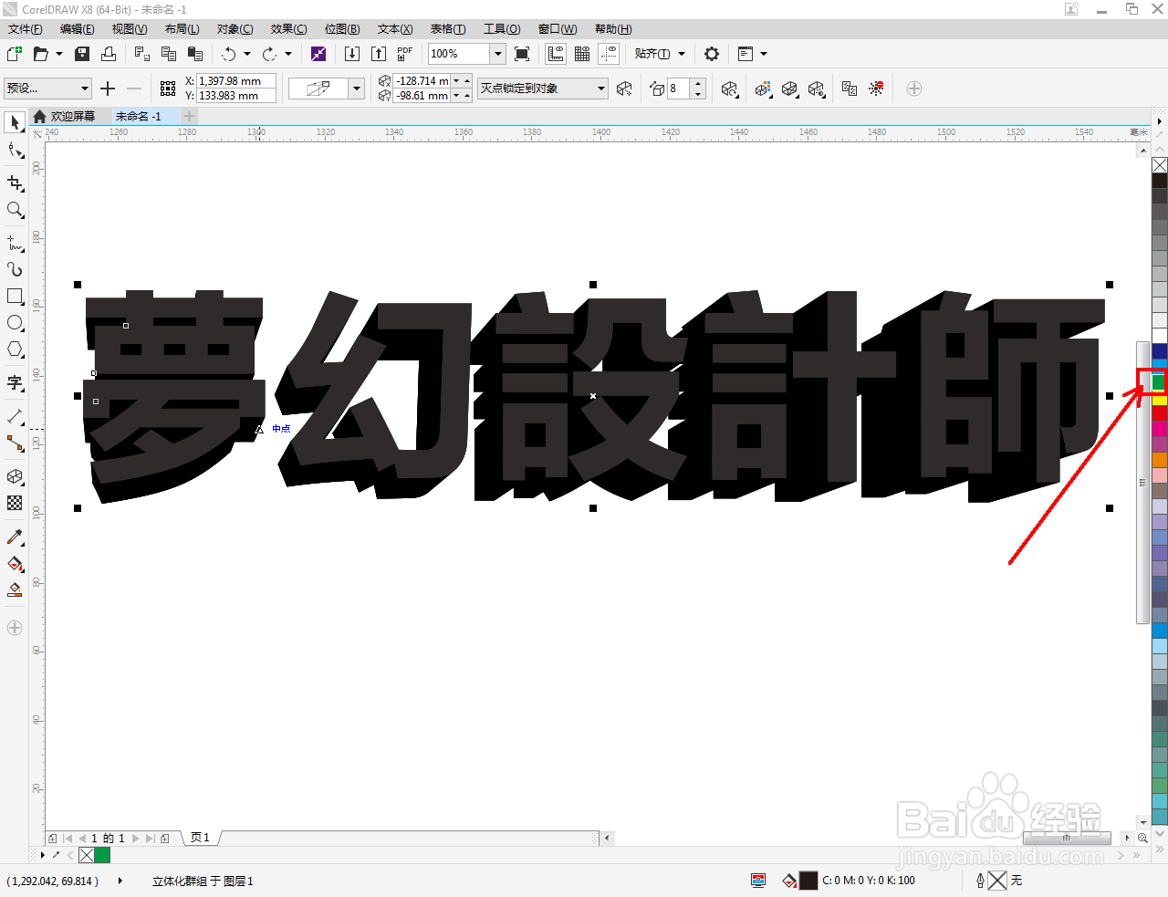Toggle show guidelines button
Image resolution: width=1168 pixels, height=897 pixels.
pyautogui.click(x=609, y=54)
